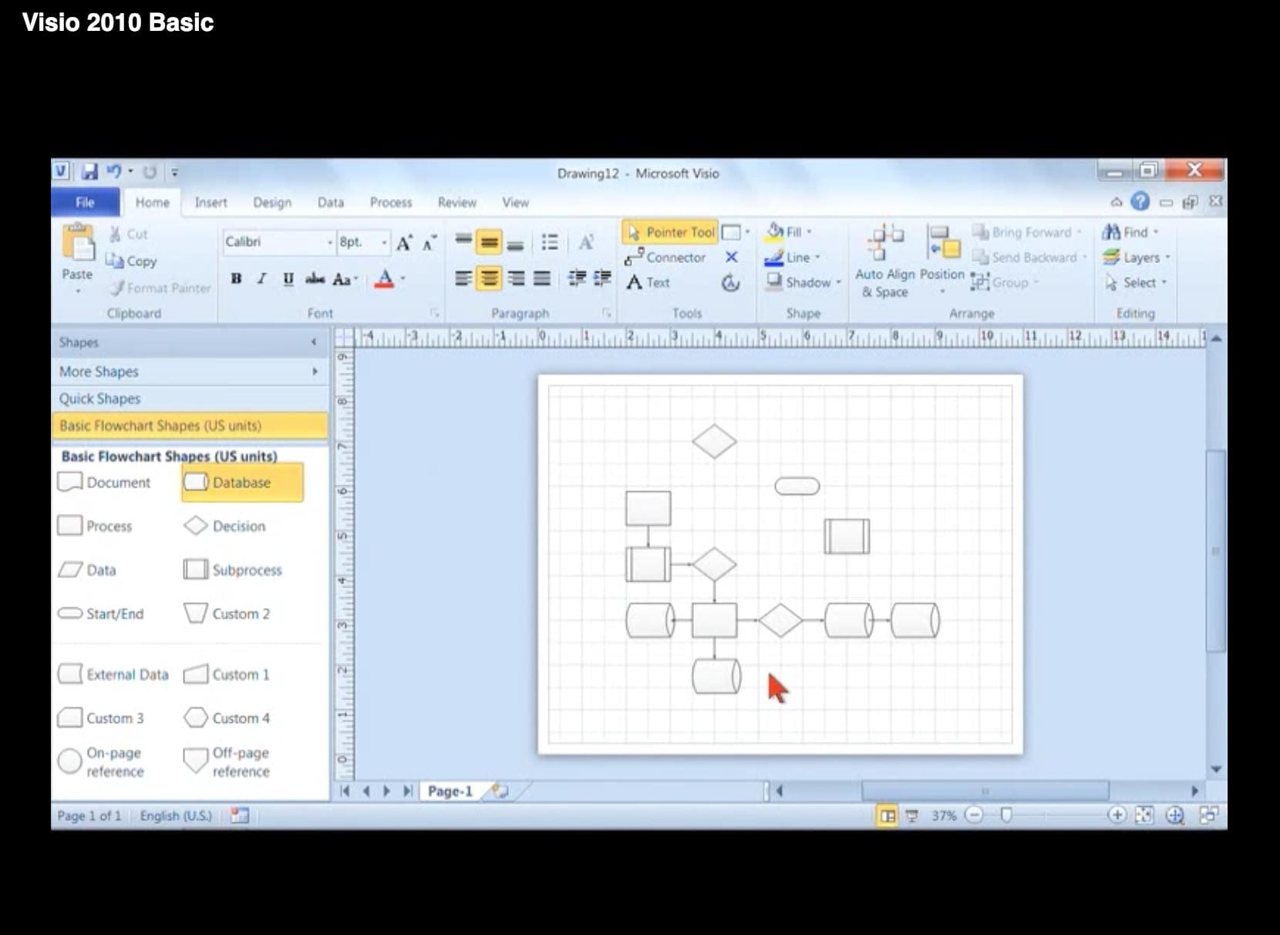Pick the Decision diamond shape in stencil
Viewport: 1280px width, 935px height.
(225, 526)
